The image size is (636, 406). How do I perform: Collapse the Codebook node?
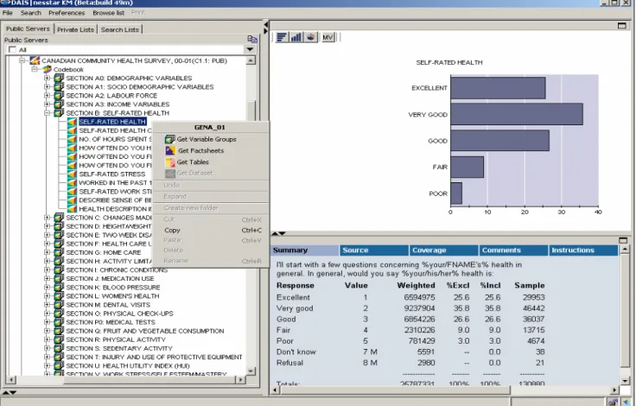pyautogui.click(x=35, y=69)
